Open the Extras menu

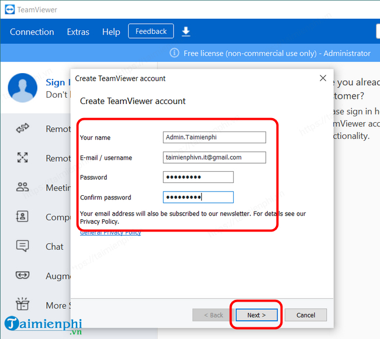pyautogui.click(x=78, y=32)
